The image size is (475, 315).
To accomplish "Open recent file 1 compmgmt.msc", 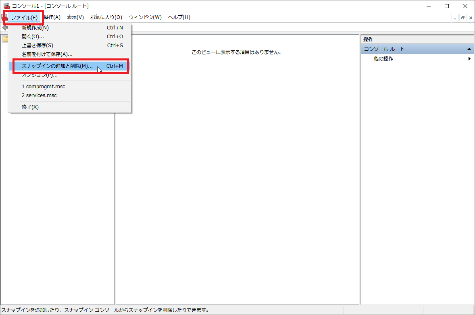I will pos(43,87).
